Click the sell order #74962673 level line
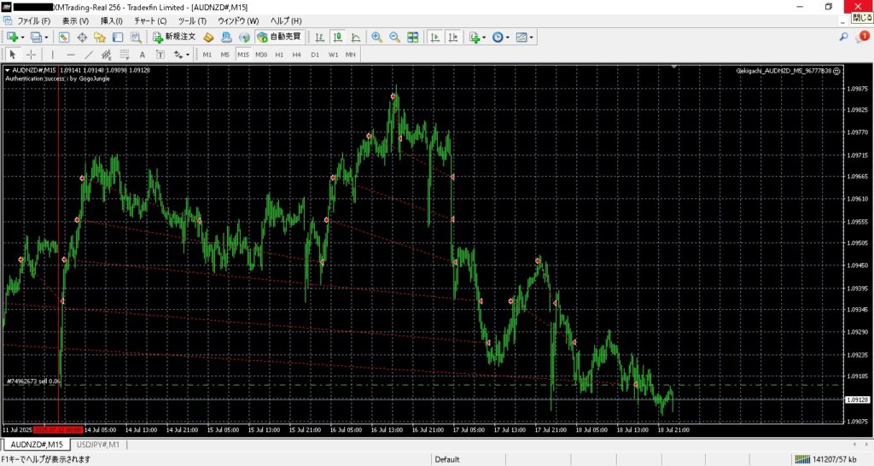This screenshot has width=874, height=466. coord(341,386)
